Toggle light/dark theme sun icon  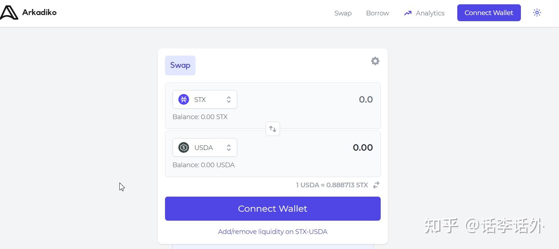tap(537, 13)
